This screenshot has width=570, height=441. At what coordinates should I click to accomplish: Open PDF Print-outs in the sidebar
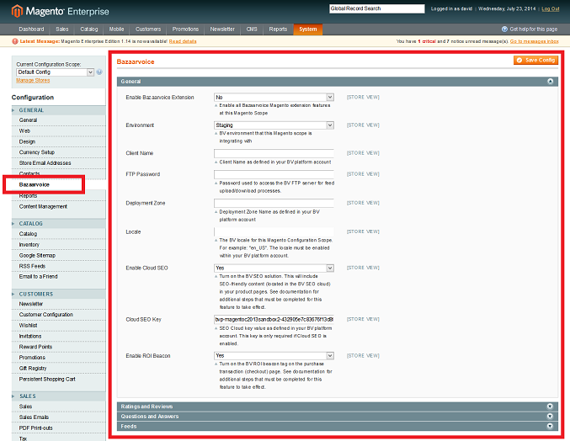[35, 428]
